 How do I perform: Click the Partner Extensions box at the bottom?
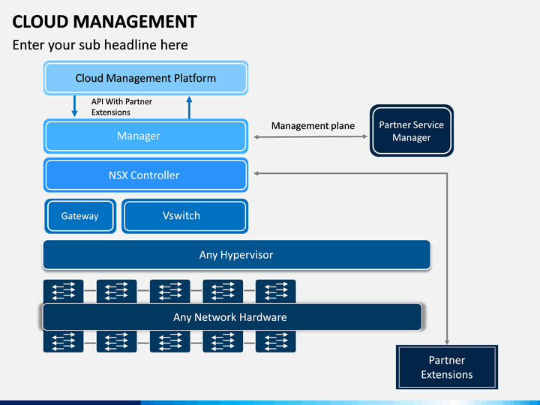pos(447,367)
